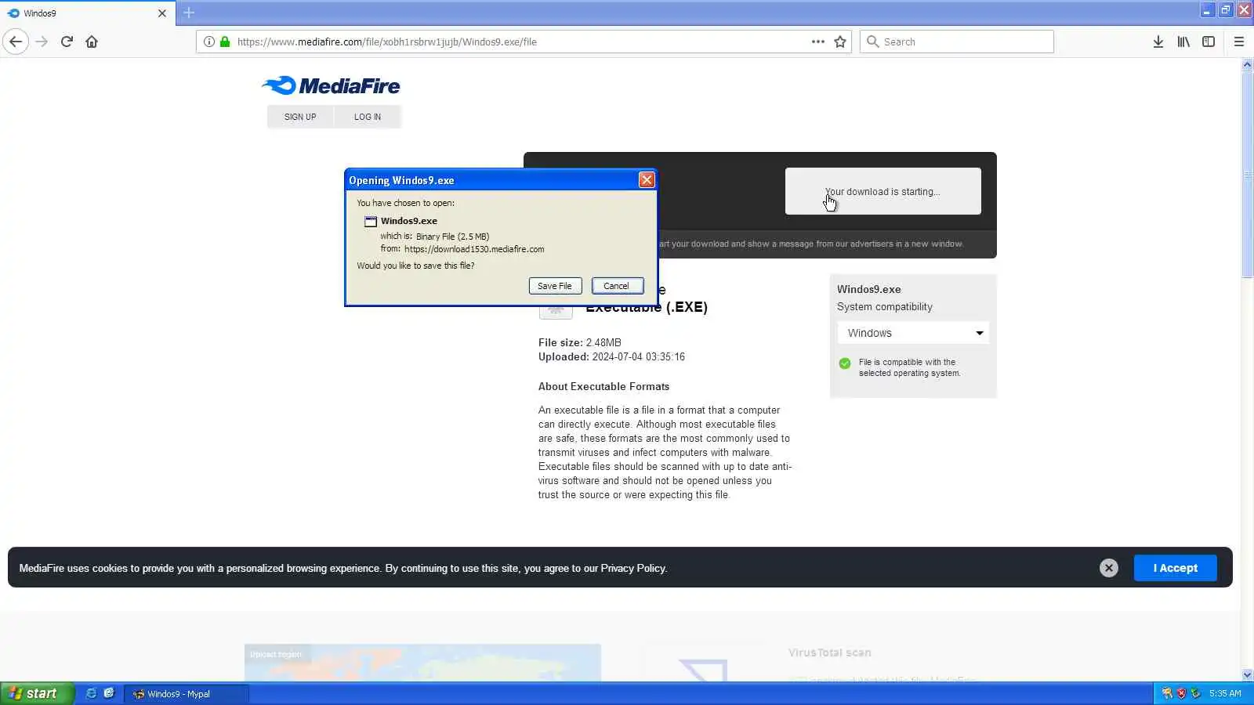
Task: Open the Windows start menu
Action: [x=37, y=693]
